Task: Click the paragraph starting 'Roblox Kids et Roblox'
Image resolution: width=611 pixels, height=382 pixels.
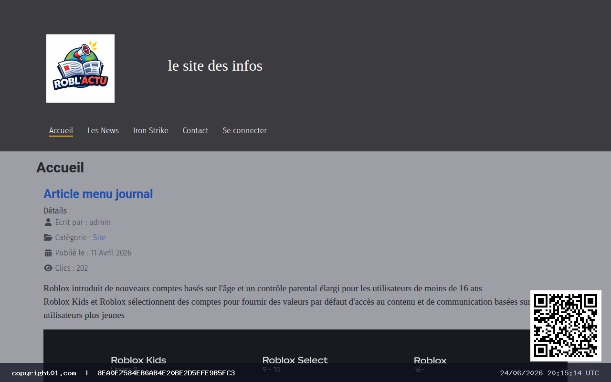Action: pyautogui.click(x=287, y=308)
